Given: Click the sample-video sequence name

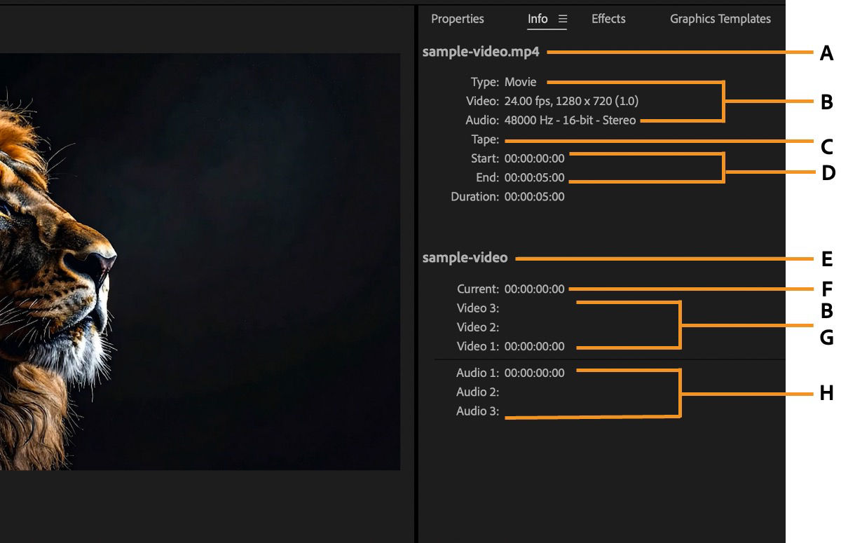Looking at the screenshot, I should 465,257.
